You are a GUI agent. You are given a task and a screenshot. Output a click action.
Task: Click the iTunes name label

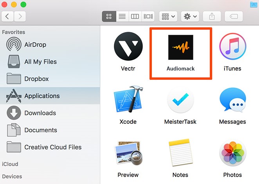pyautogui.click(x=232, y=69)
